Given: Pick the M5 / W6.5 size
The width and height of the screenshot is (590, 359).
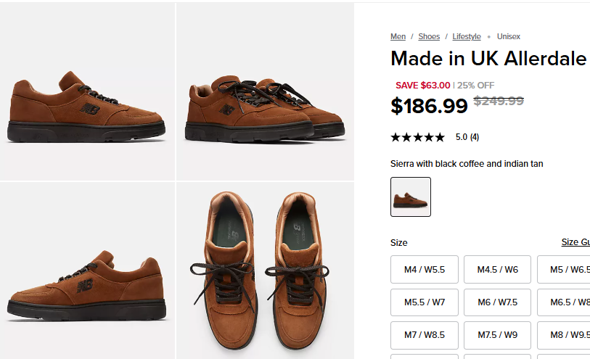Looking at the screenshot, I should (566, 270).
